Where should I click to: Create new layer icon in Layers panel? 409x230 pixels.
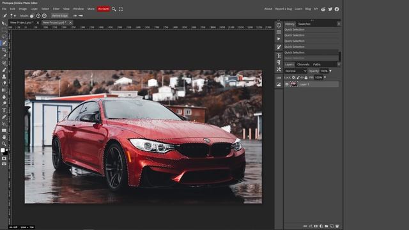[x=332, y=226]
